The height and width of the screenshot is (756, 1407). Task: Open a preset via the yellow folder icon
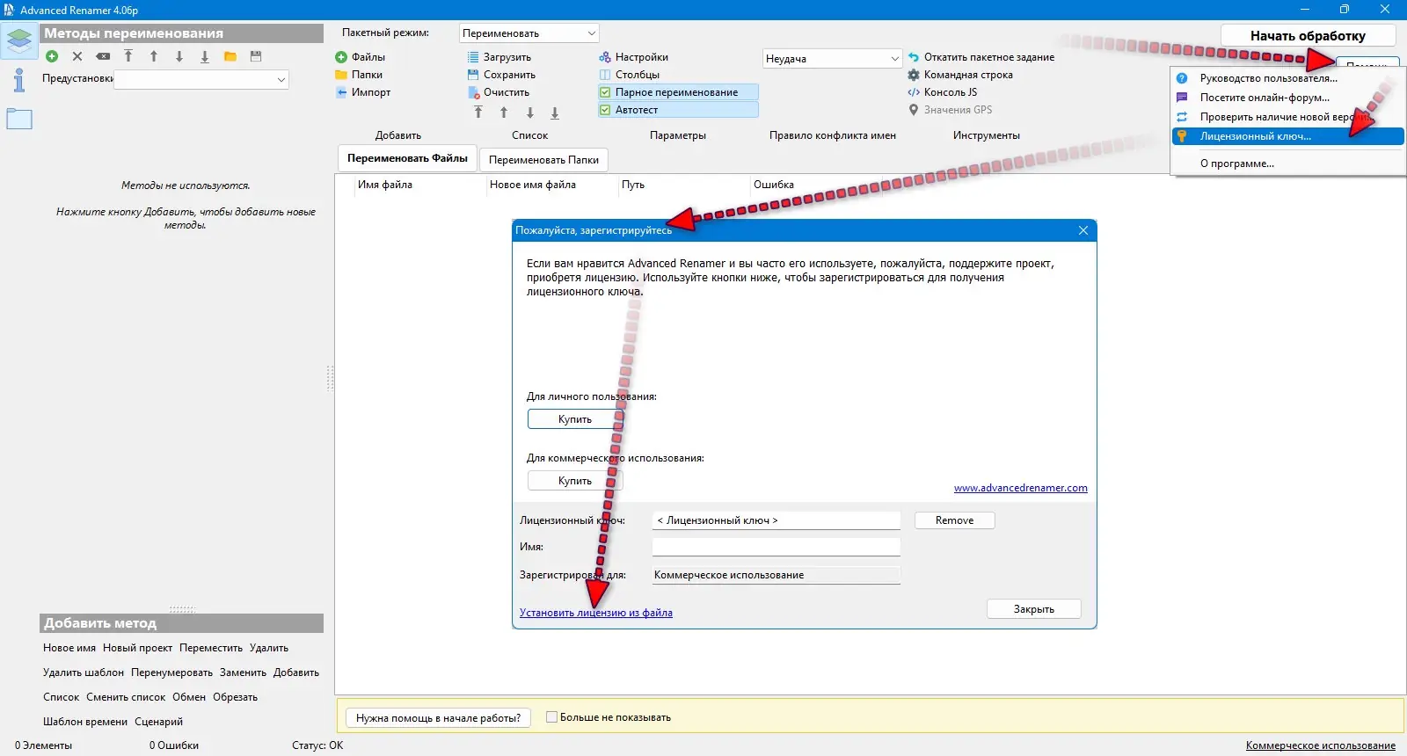pos(230,56)
